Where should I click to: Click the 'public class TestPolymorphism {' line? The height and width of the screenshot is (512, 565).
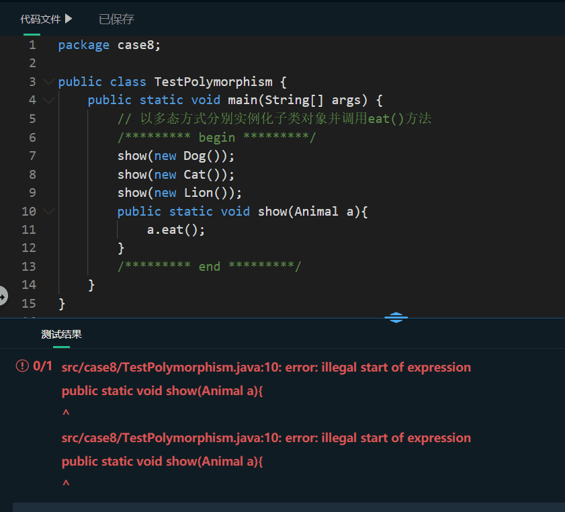[172, 82]
